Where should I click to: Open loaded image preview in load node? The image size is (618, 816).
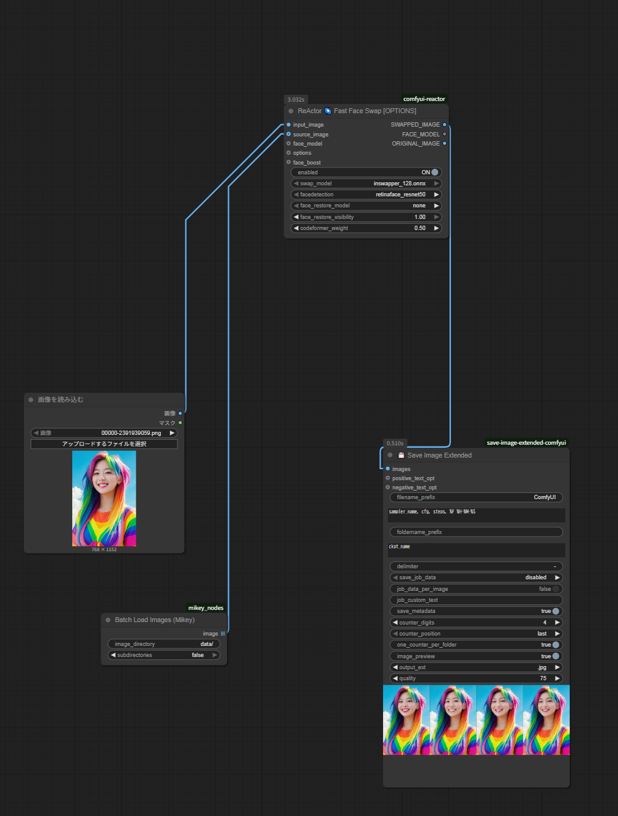(104, 499)
